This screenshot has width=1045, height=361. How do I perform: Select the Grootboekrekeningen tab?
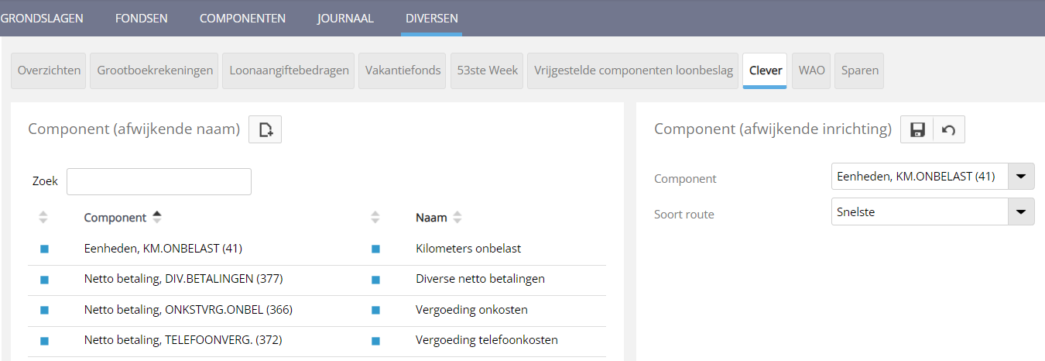coord(155,70)
